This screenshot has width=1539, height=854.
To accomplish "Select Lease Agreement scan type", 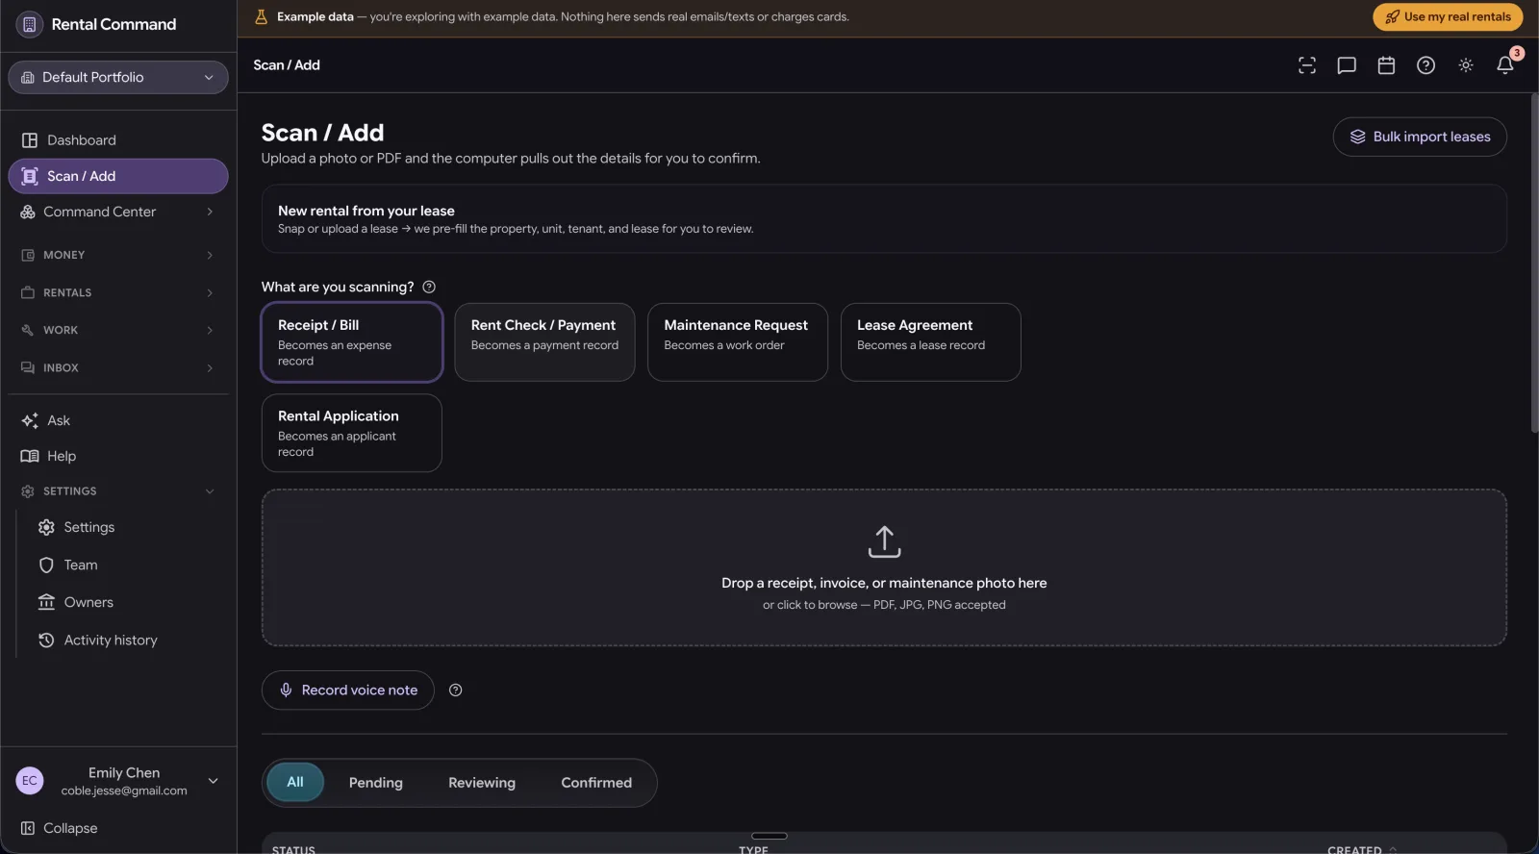I will (931, 342).
